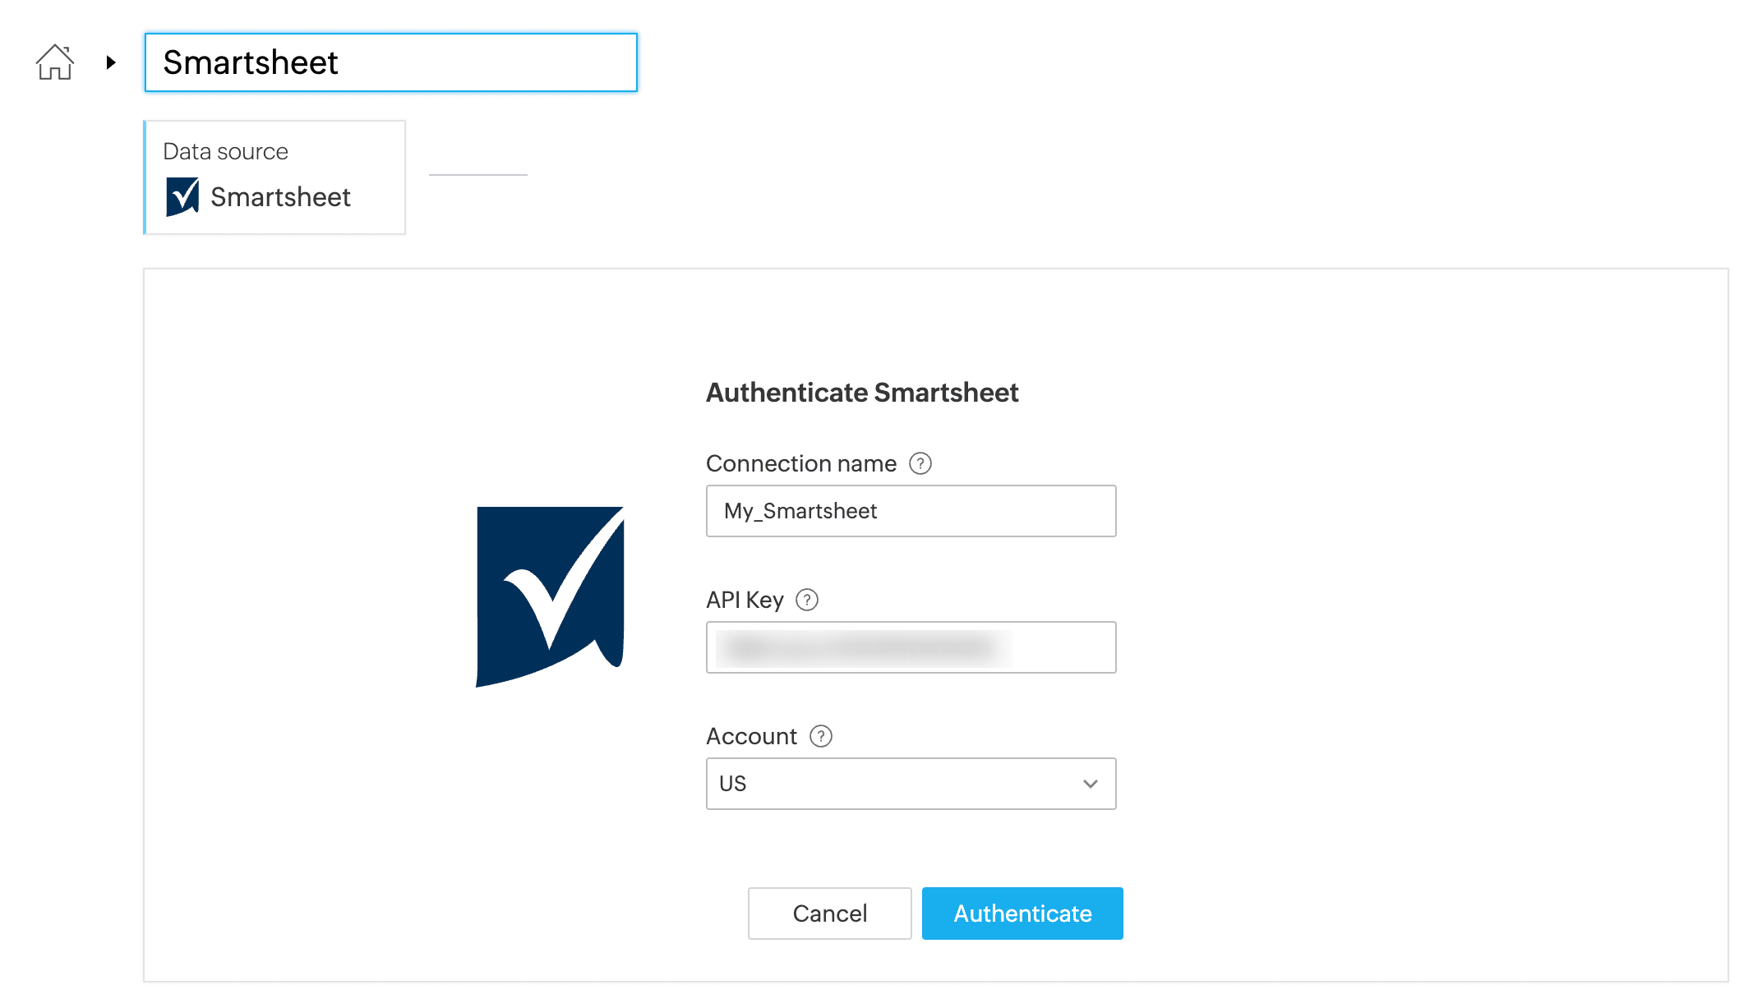This screenshot has width=1739, height=994.
Task: Click the Account label text
Action: pyautogui.click(x=751, y=736)
